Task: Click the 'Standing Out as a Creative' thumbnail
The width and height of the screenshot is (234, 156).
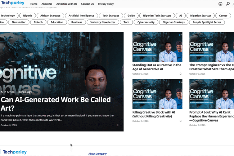Action: pyautogui.click(x=157, y=47)
